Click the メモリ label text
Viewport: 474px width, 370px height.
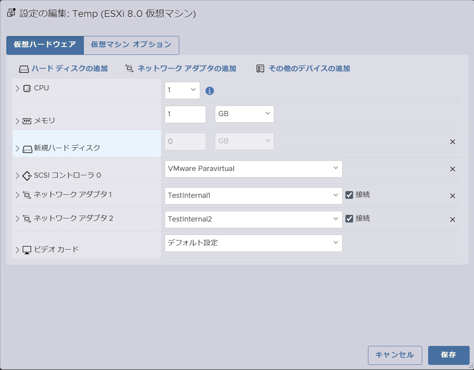(44, 121)
